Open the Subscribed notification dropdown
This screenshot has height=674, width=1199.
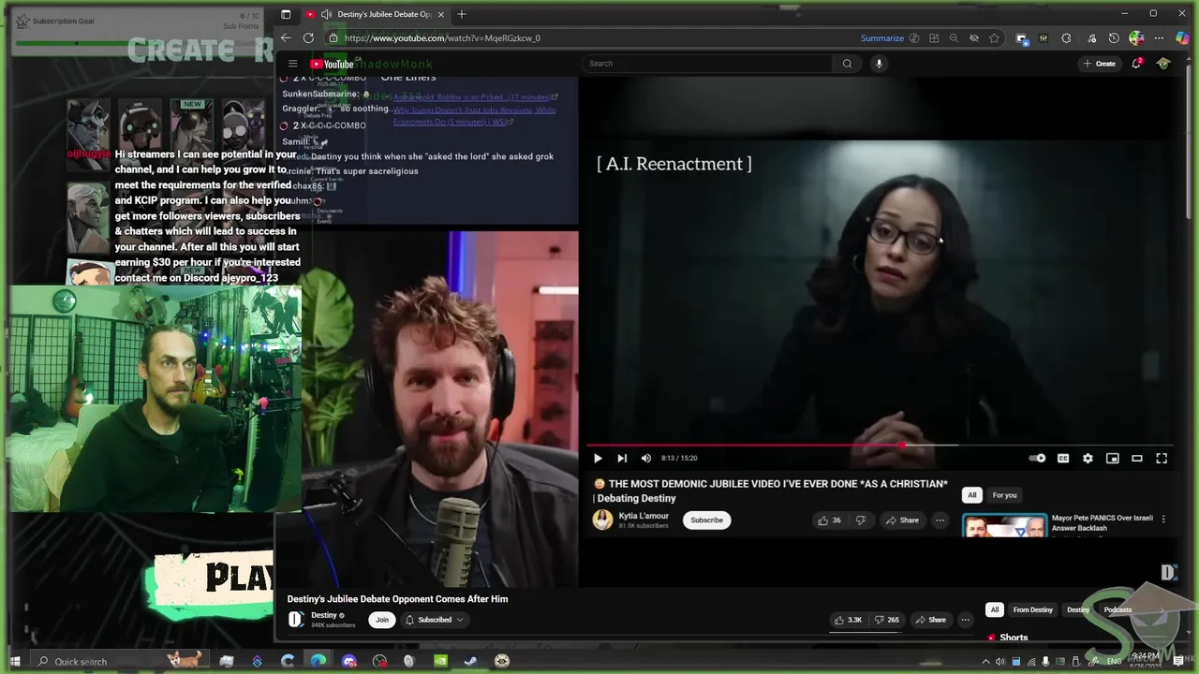[x=435, y=620]
